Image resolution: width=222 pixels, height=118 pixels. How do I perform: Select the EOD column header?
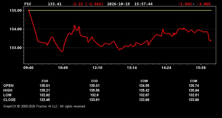94,81
